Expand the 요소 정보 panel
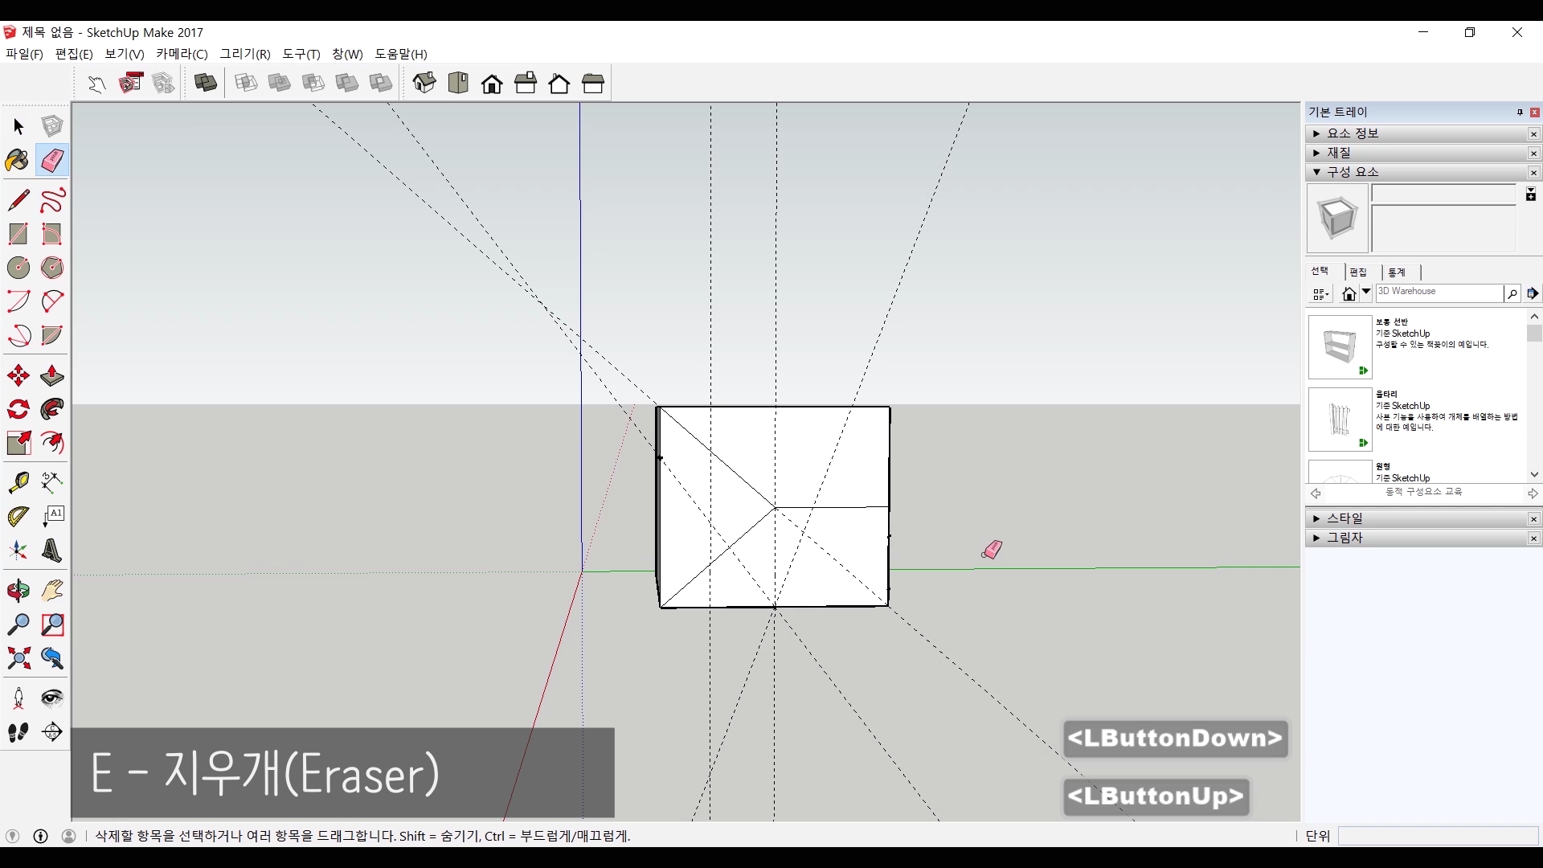The image size is (1543, 868). [x=1353, y=133]
